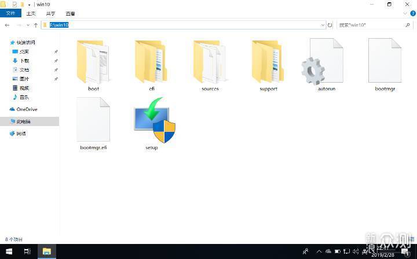Open 音乐 Music in sidebar
This screenshot has height=259, width=417.
(24, 97)
